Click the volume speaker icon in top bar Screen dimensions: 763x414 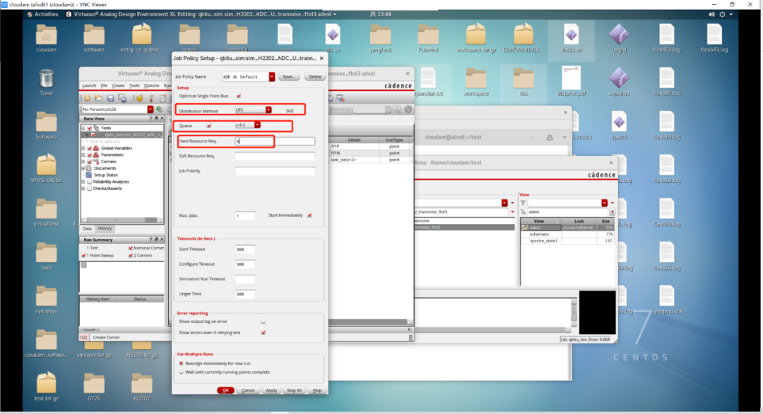point(711,15)
